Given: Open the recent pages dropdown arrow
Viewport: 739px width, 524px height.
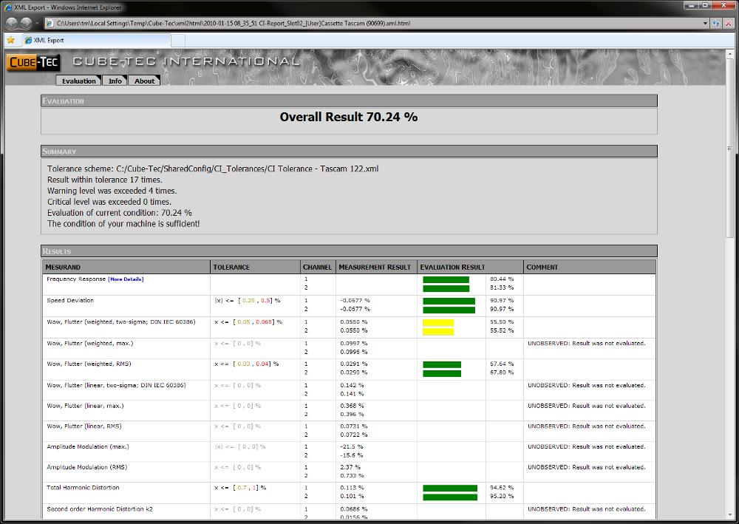Looking at the screenshot, I should pyautogui.click(x=38, y=24).
